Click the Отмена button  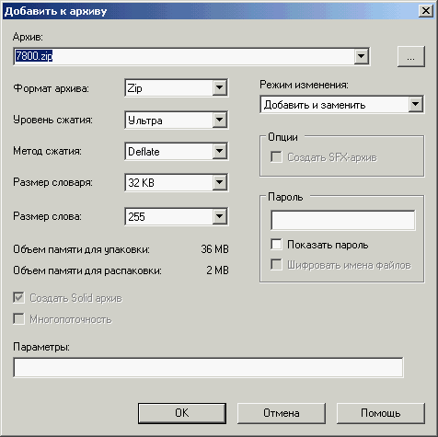(x=282, y=413)
